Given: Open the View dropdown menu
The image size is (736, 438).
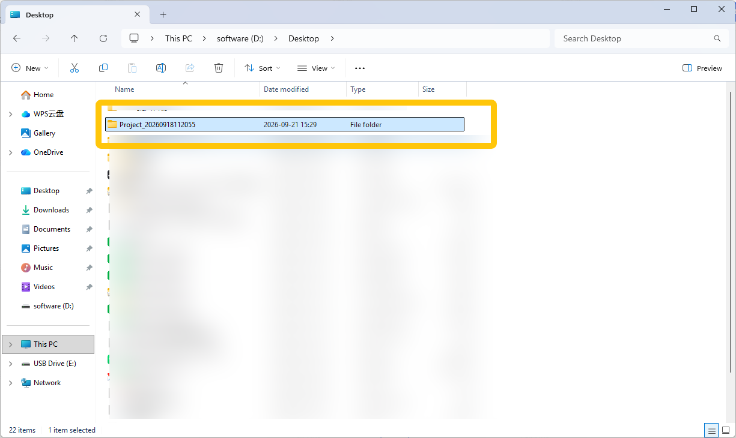Looking at the screenshot, I should click(316, 68).
